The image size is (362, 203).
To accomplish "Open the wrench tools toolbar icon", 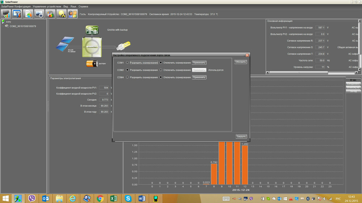I will pyautogui.click(x=17, y=14).
